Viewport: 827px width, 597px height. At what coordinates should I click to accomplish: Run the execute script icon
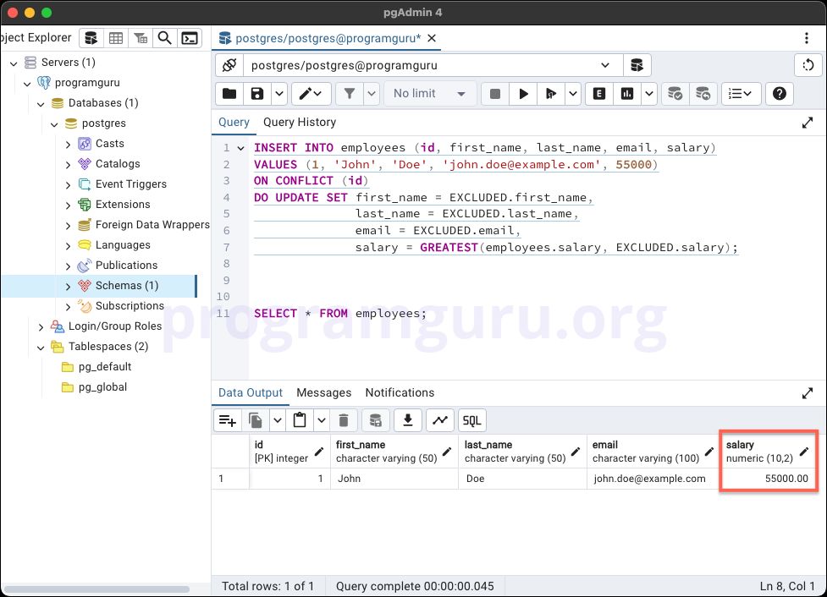551,94
